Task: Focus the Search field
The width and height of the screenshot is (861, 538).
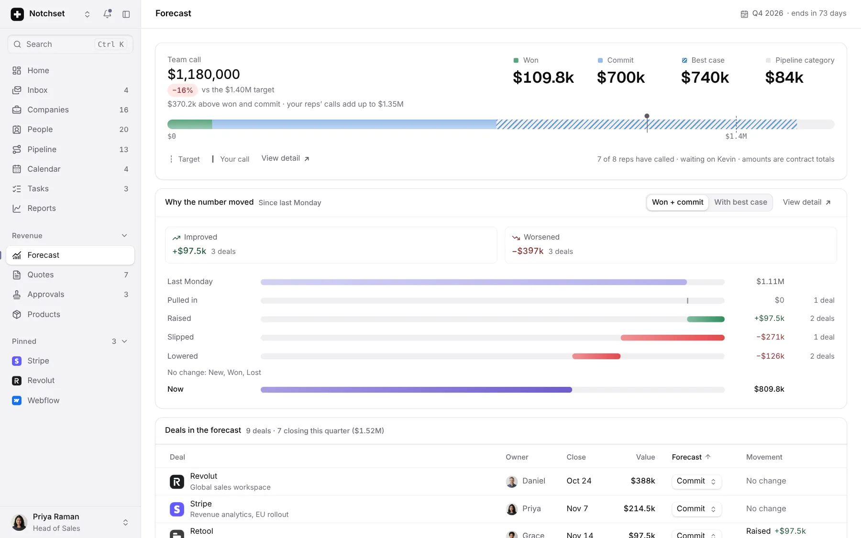Action: pos(70,44)
